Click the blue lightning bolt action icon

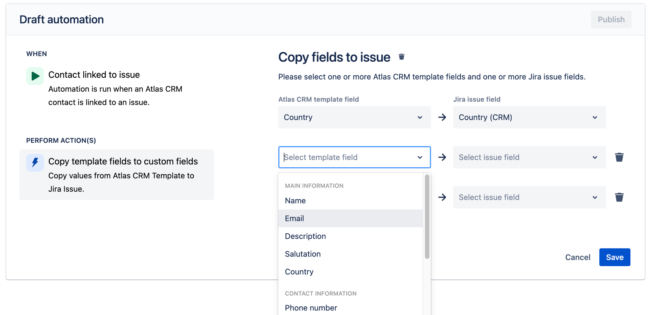point(35,162)
